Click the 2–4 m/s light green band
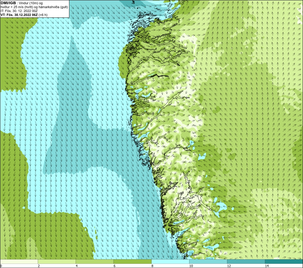The height and width of the screenshot is (268, 303). [x=57, y=261]
